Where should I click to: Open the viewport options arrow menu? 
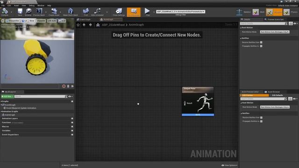3,21
